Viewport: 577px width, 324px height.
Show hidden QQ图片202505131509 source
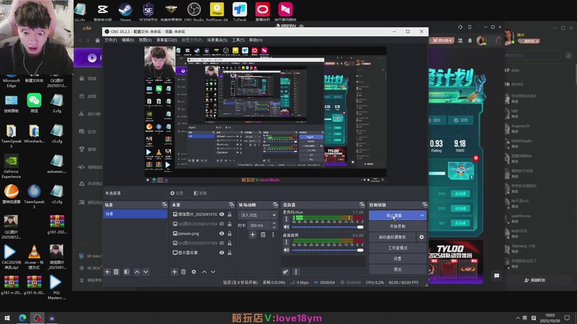222,243
